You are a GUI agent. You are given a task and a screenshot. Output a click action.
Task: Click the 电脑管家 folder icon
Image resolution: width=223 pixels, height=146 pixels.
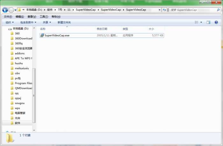pyautogui.click(x=12, y=113)
